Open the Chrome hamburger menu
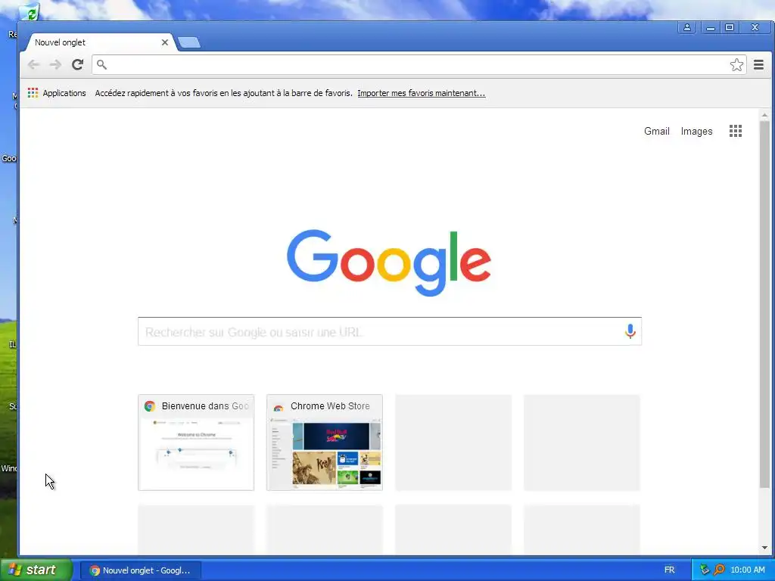Screen dimensions: 775x581 (758, 64)
